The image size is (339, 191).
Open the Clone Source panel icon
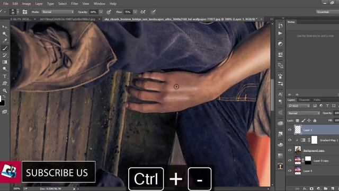coord(280,65)
